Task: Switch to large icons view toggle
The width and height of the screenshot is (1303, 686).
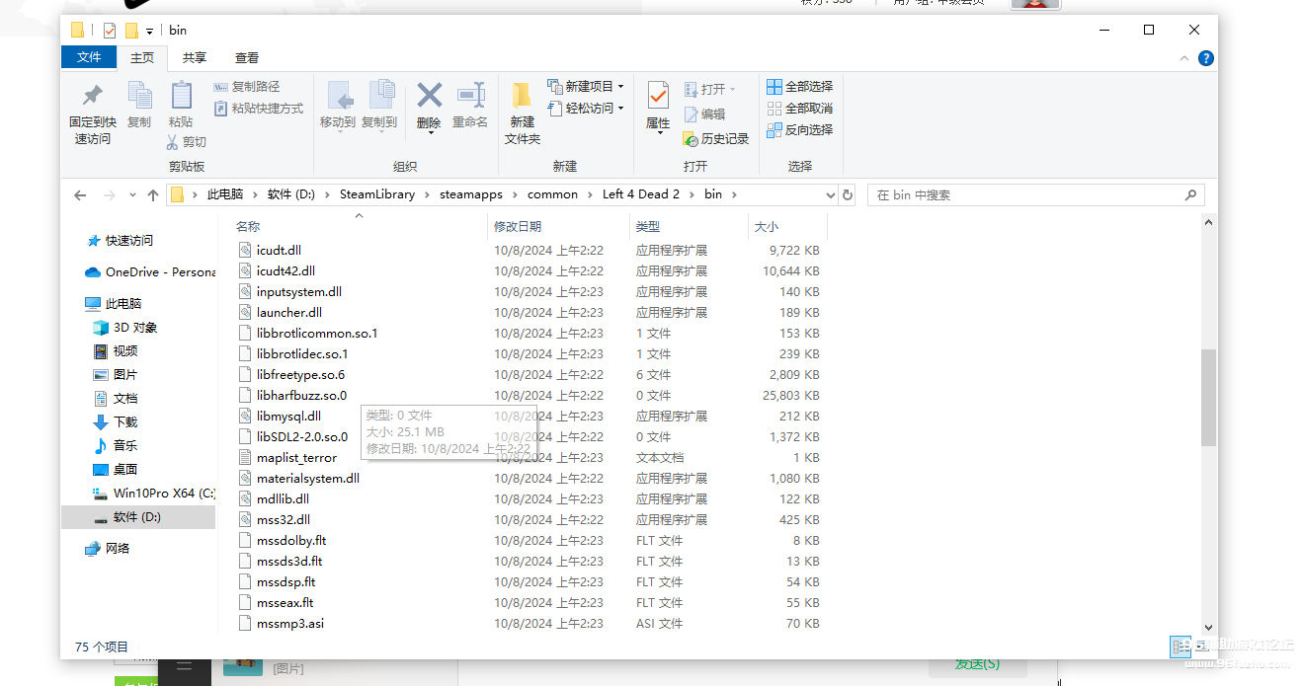Action: pyautogui.click(x=1202, y=647)
